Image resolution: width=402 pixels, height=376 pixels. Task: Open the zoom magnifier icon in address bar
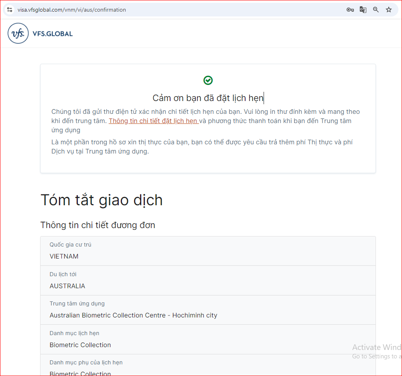[x=376, y=10]
